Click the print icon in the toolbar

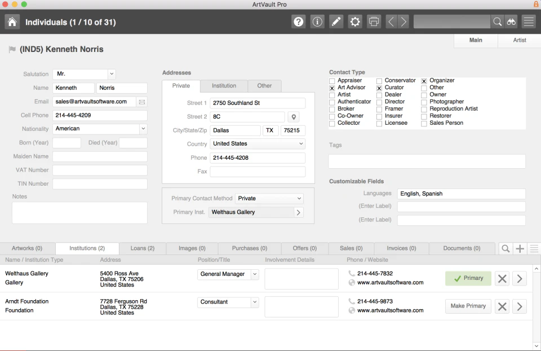(374, 21)
